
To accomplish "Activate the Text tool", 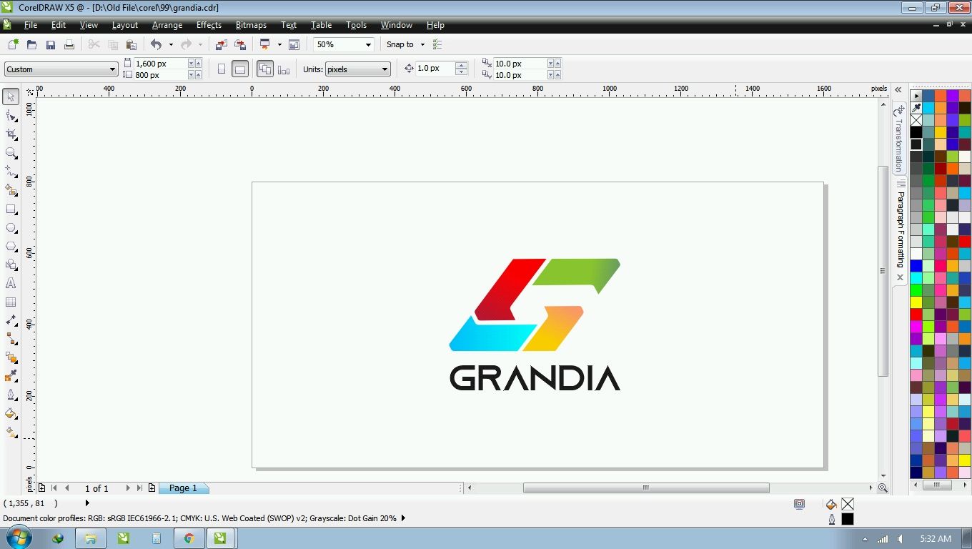I will 11,284.
